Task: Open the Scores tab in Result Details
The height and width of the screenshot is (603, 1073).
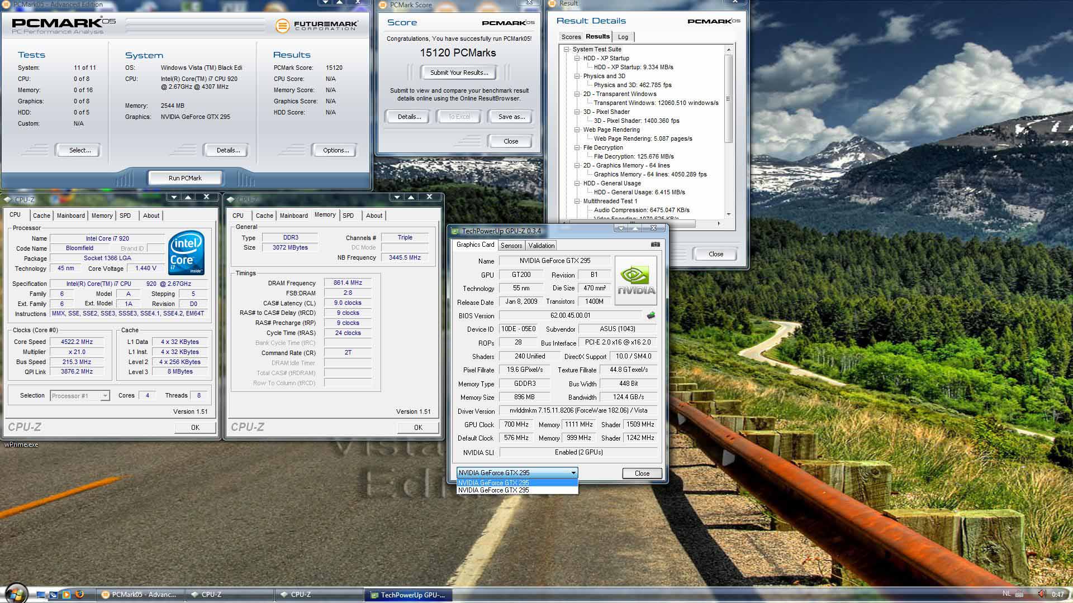Action: coord(571,37)
